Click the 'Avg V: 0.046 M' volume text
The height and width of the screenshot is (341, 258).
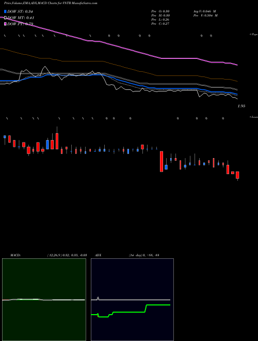(204, 11)
